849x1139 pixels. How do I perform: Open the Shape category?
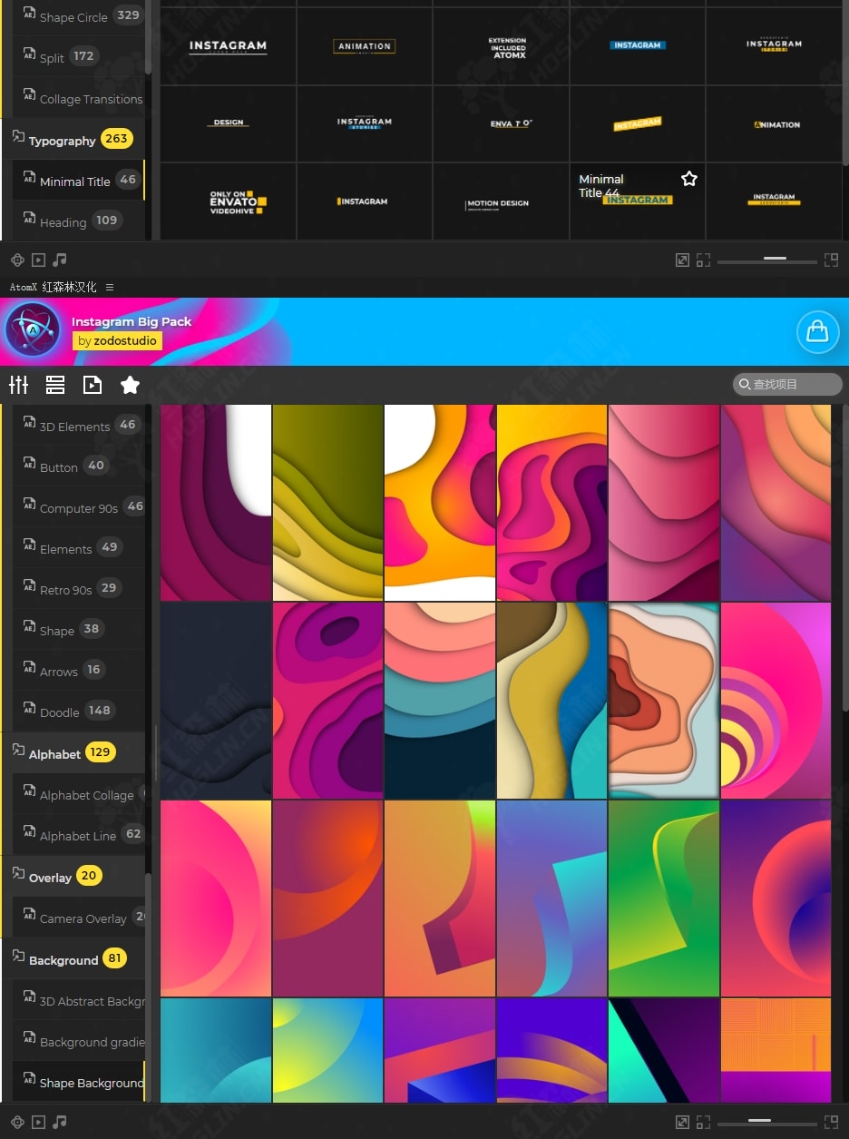[79, 630]
